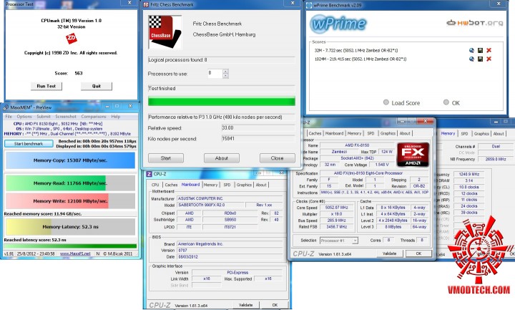Click the green Memory-Read result bar

click(70, 183)
